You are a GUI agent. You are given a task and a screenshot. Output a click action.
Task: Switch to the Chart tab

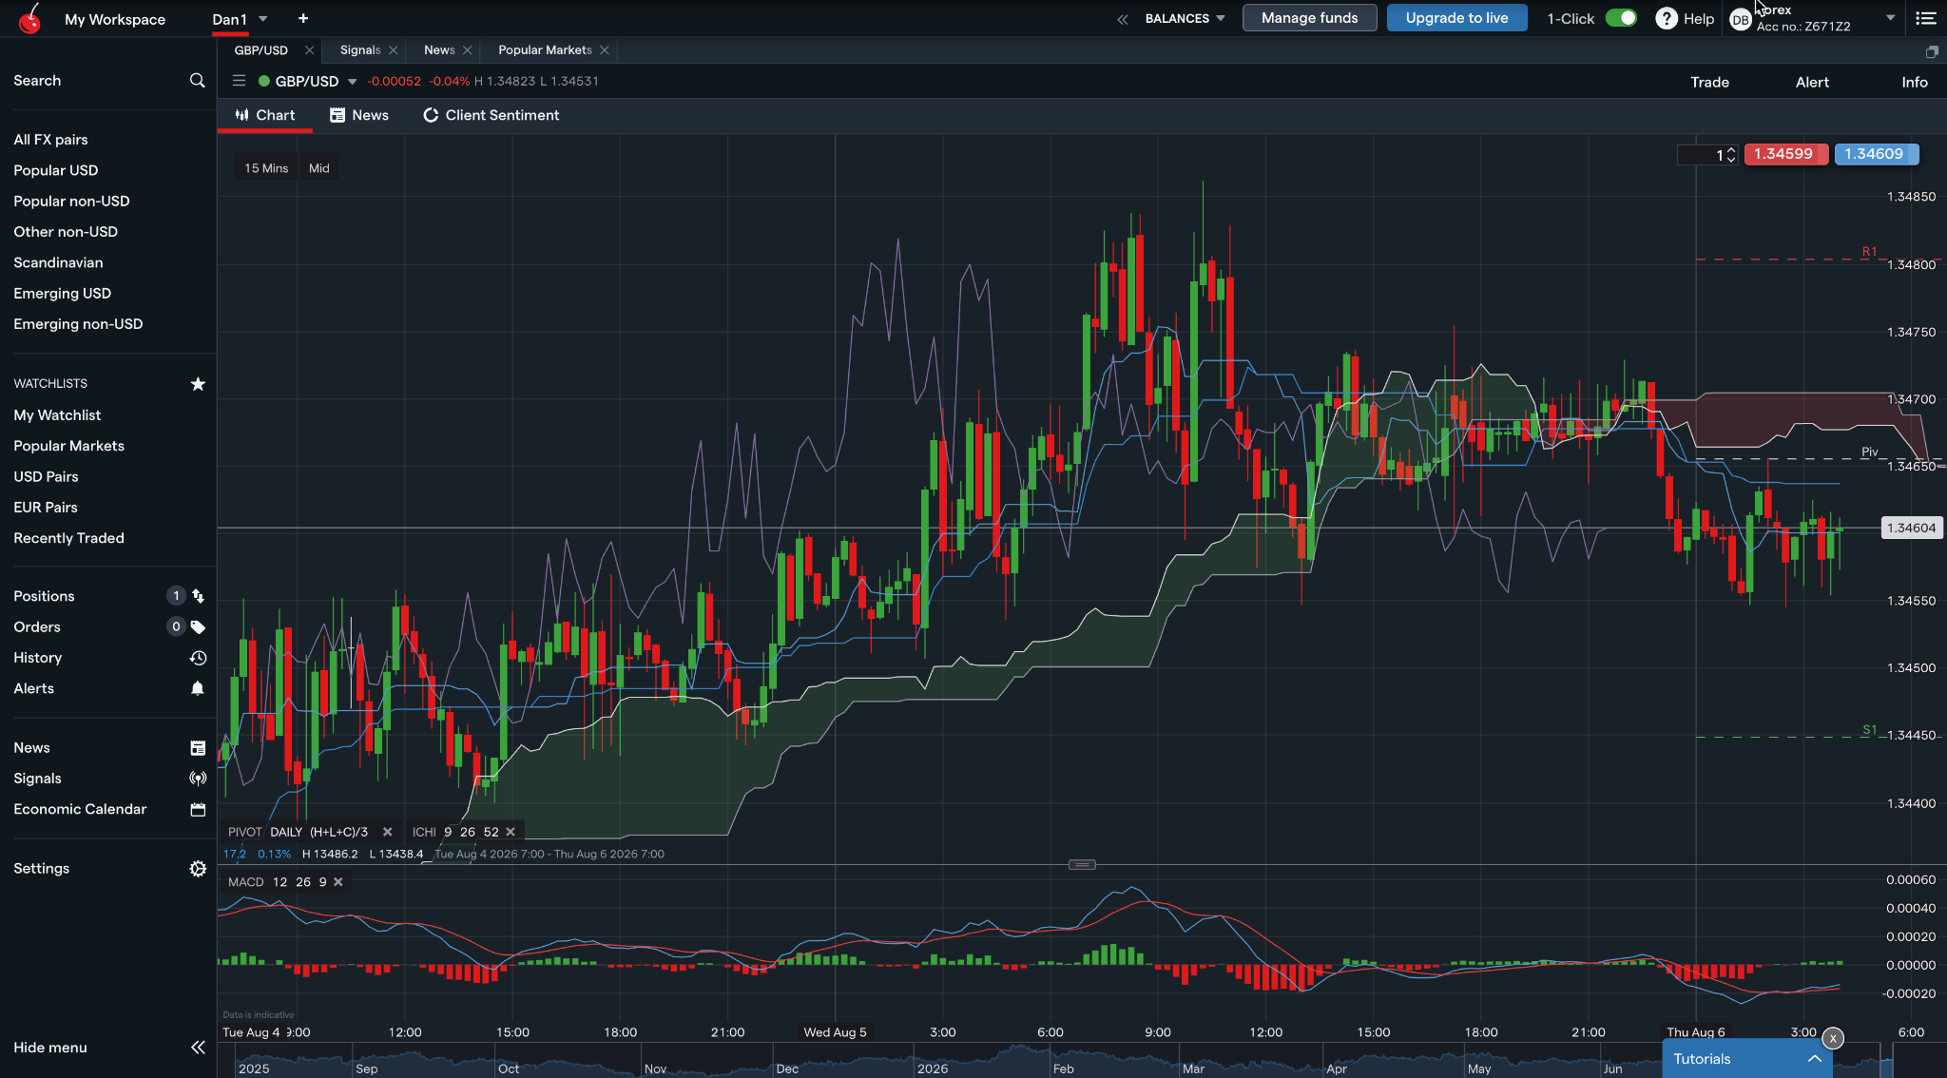pos(265,115)
